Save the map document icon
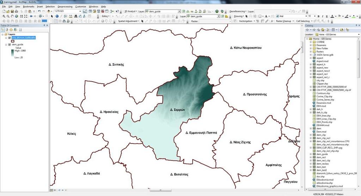The width and height of the screenshot is (361, 196). (12, 11)
